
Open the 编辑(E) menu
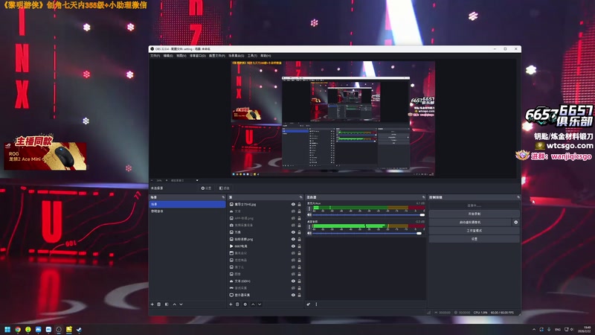pos(168,55)
